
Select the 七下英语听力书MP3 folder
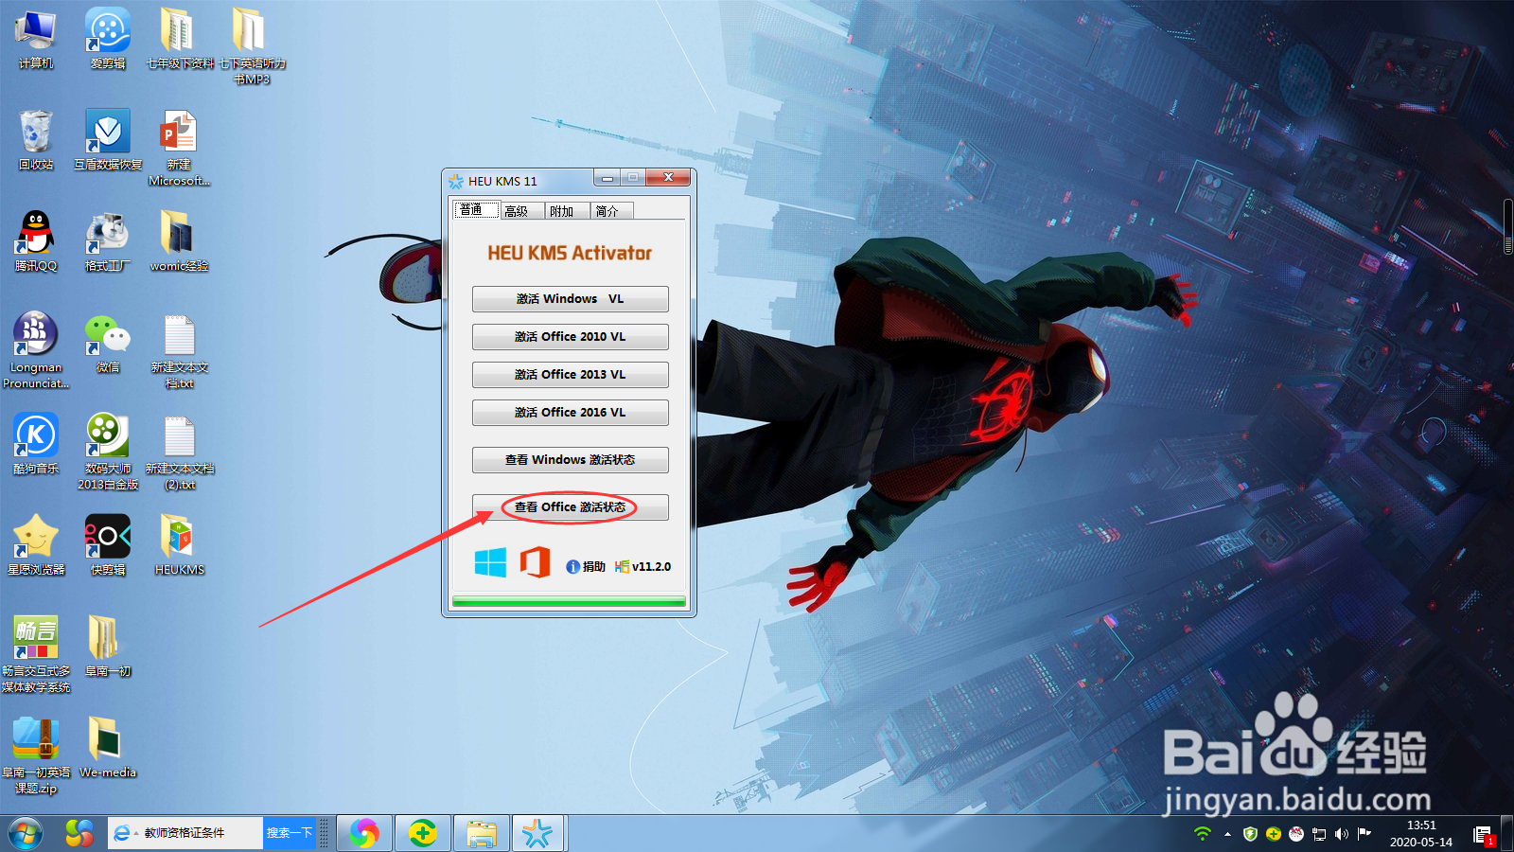pos(252,47)
